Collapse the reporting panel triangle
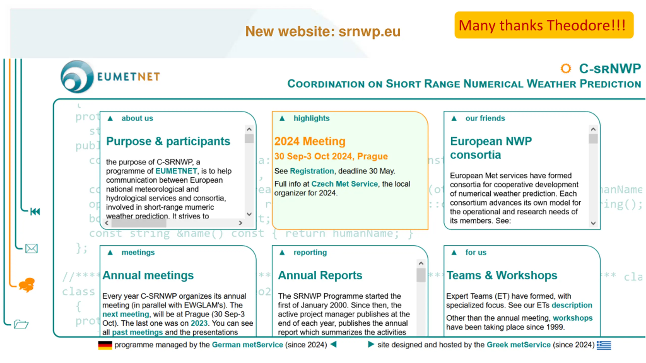 point(282,252)
